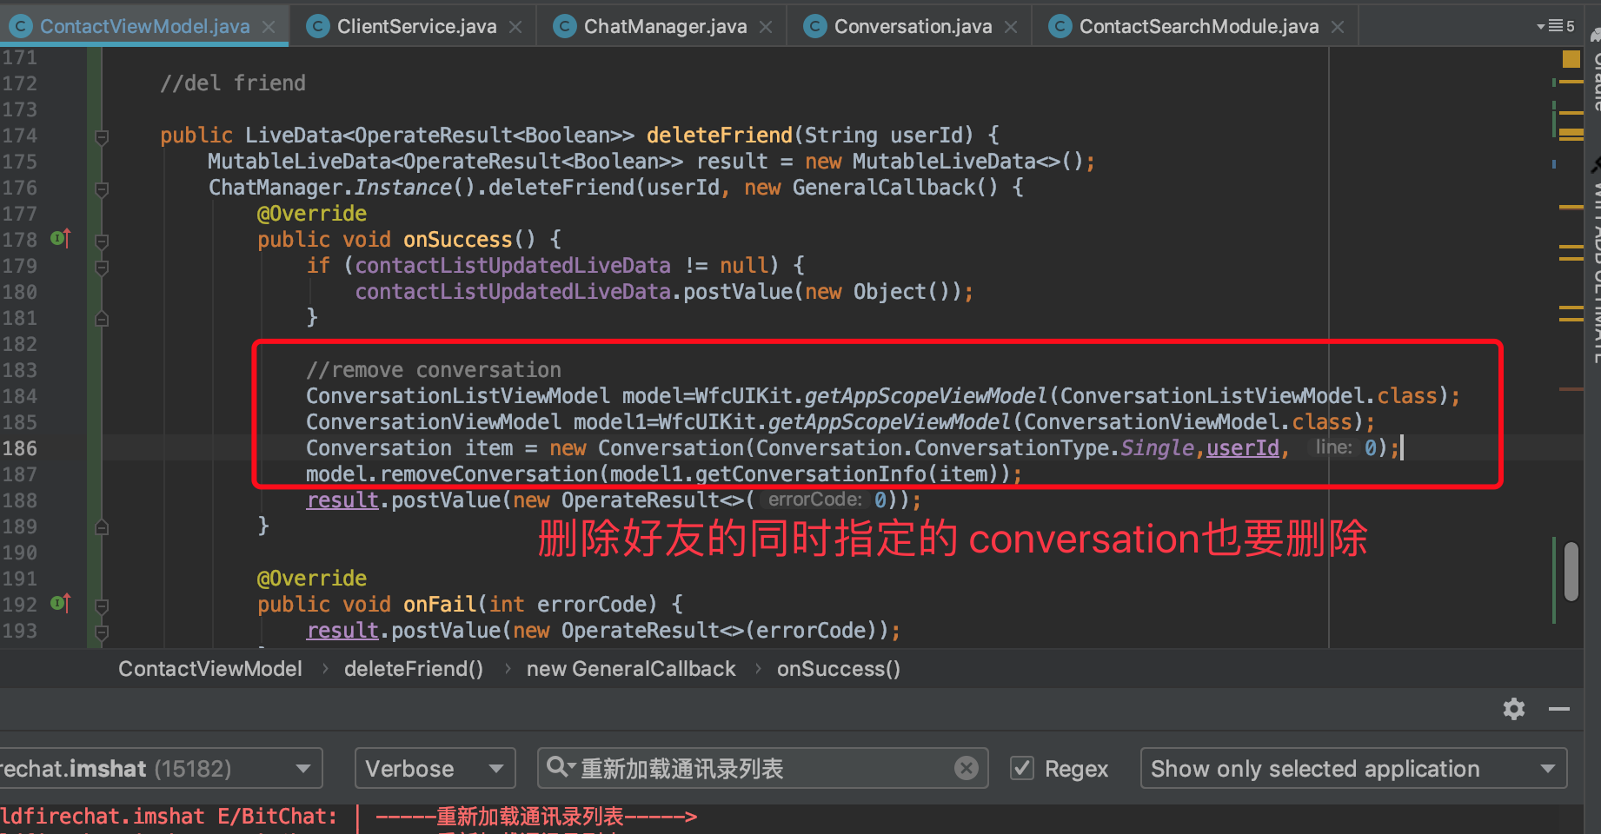Collapse the deleteFriend method with its fold arrow
Viewport: 1601px width, 834px height.
[x=102, y=137]
